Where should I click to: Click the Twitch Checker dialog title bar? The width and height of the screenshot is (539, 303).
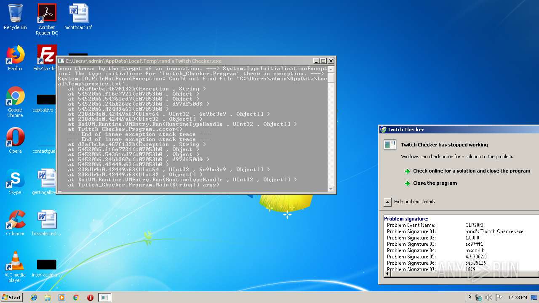pyautogui.click(x=459, y=130)
